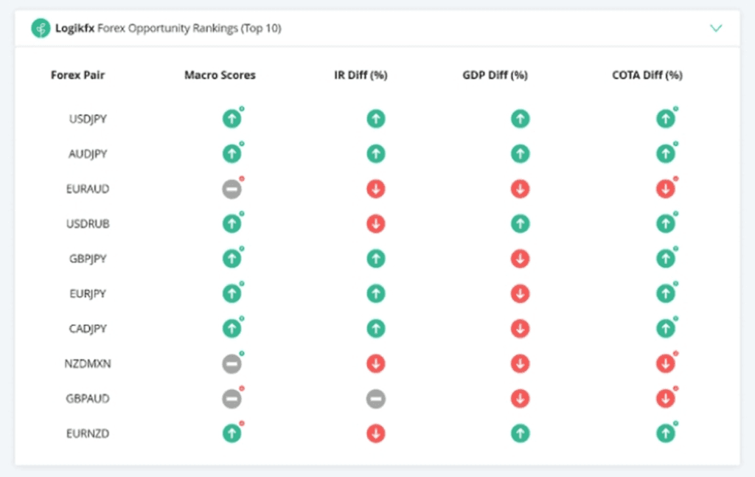
Task: Click USDJPY COTA Diff up arrow
Action: (666, 119)
